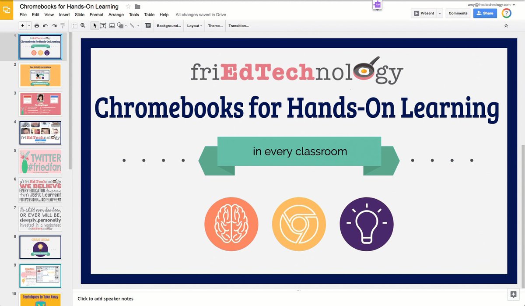Open the Format menu
The width and height of the screenshot is (525, 306).
tap(97, 14)
